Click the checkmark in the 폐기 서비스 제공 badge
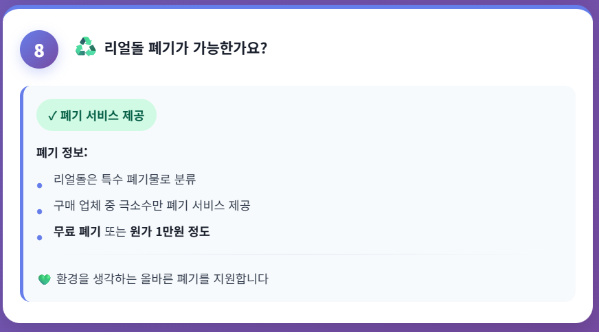 coord(52,116)
